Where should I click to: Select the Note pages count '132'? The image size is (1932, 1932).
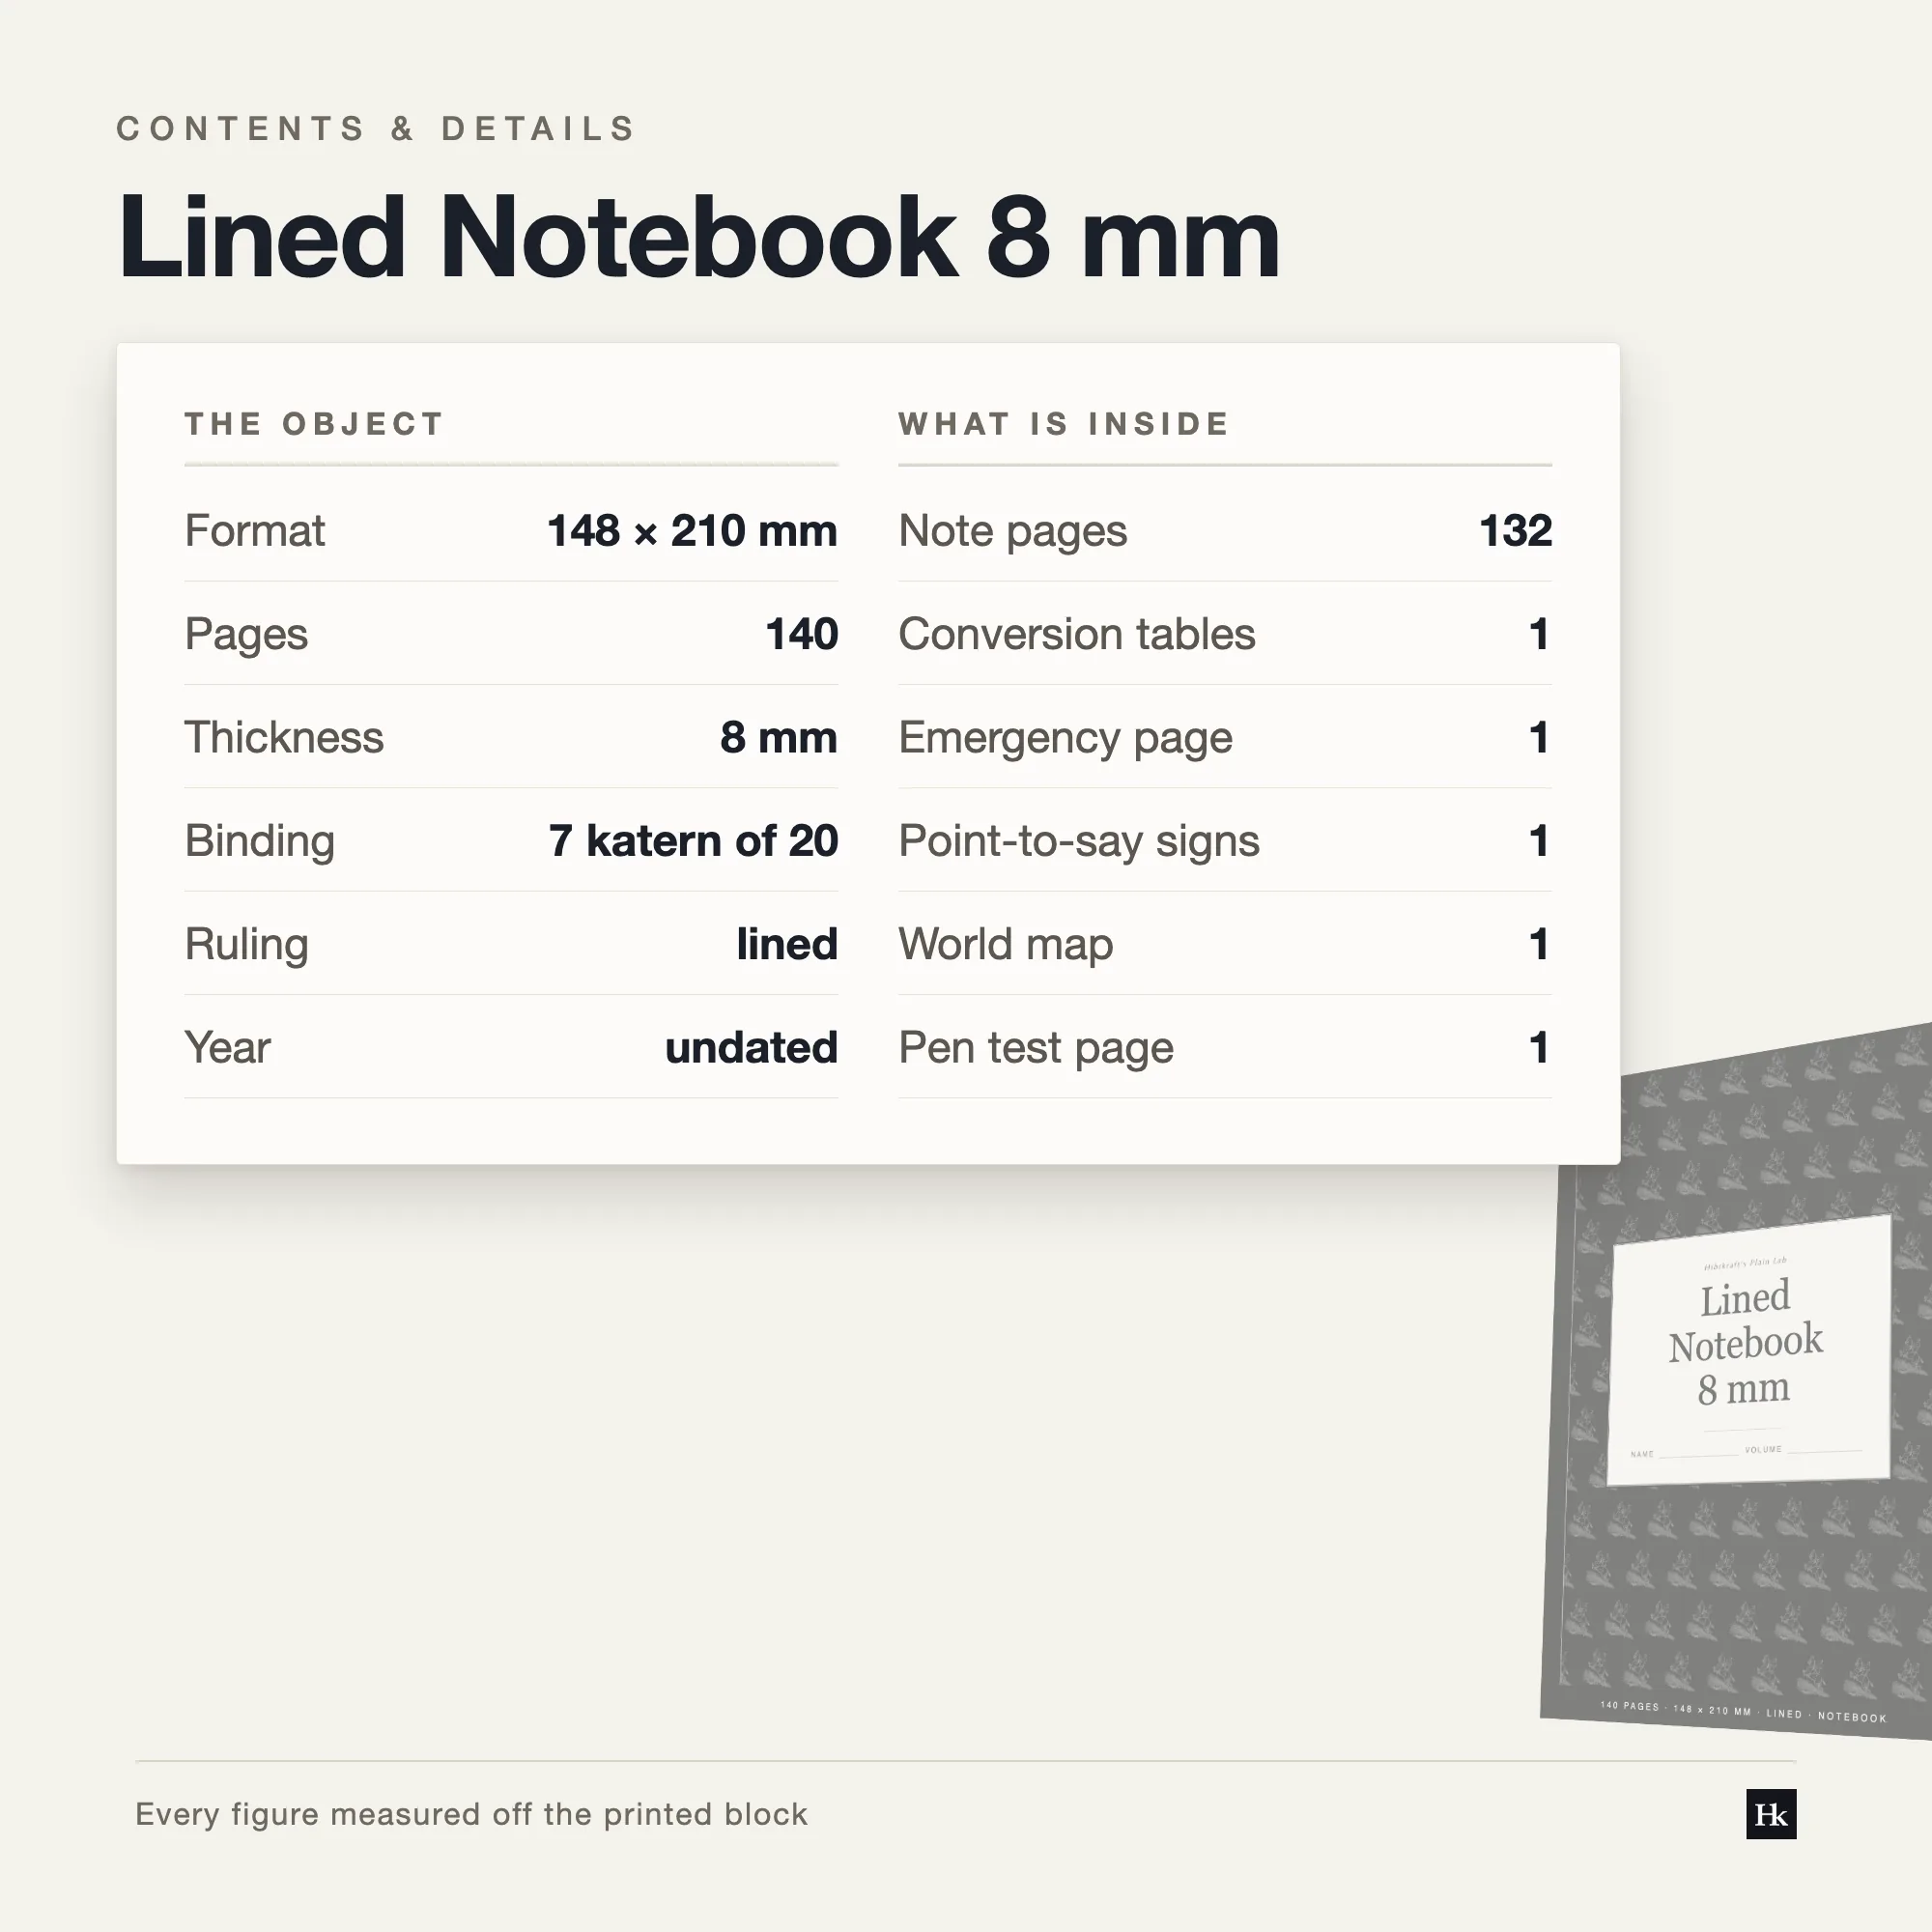coord(1515,530)
